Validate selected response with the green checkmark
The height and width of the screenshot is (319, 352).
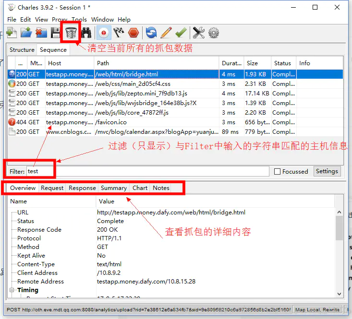click(181, 33)
